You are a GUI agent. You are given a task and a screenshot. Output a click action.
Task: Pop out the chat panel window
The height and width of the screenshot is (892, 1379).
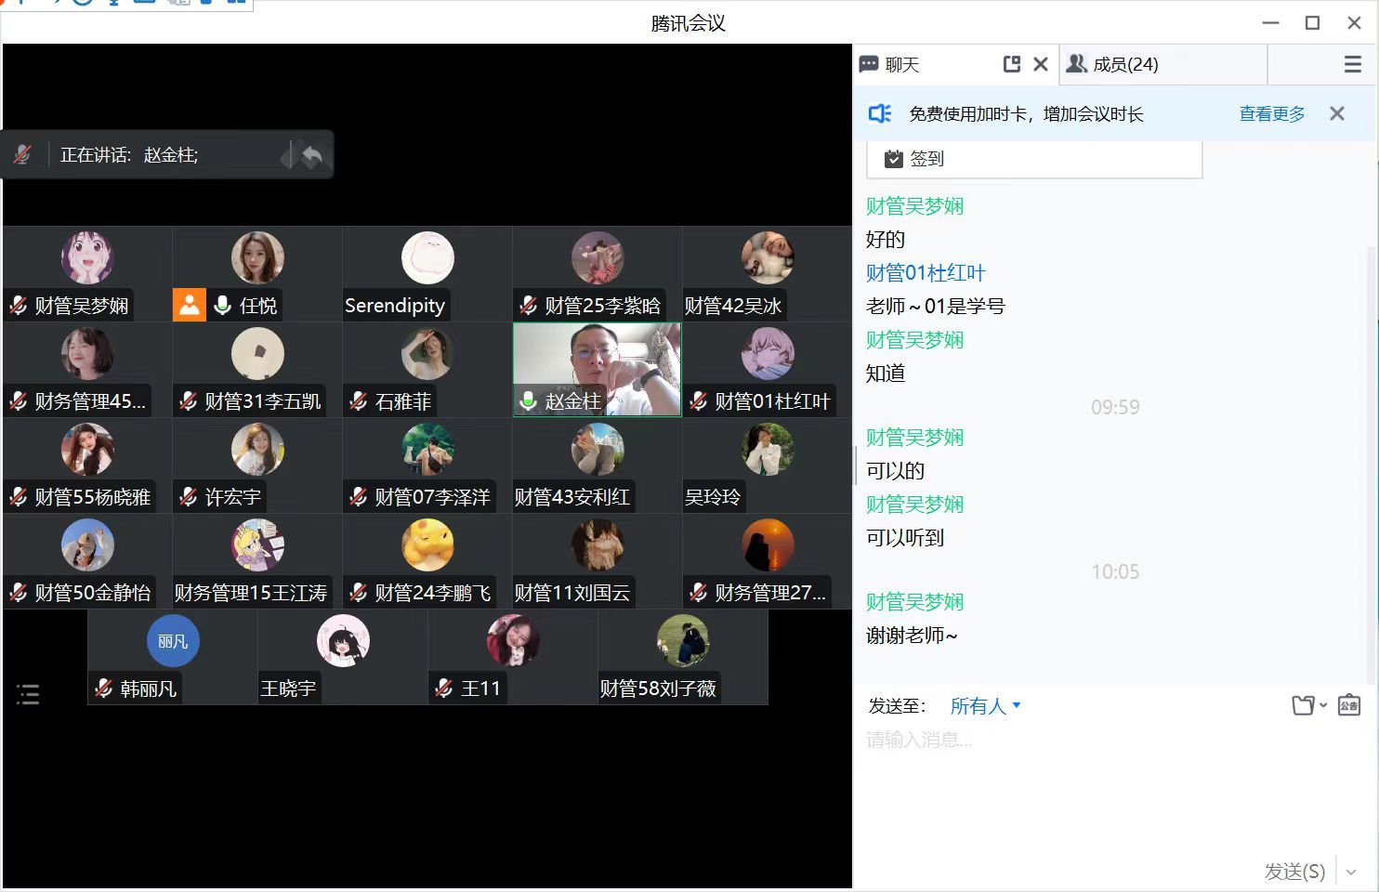(x=1012, y=64)
